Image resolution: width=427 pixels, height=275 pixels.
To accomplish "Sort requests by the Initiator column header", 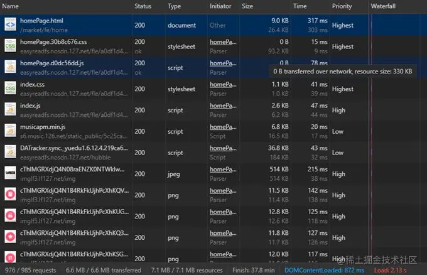I will (x=220, y=6).
